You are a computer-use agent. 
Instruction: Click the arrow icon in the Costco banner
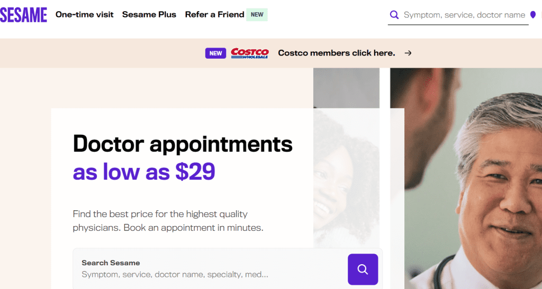click(x=408, y=53)
